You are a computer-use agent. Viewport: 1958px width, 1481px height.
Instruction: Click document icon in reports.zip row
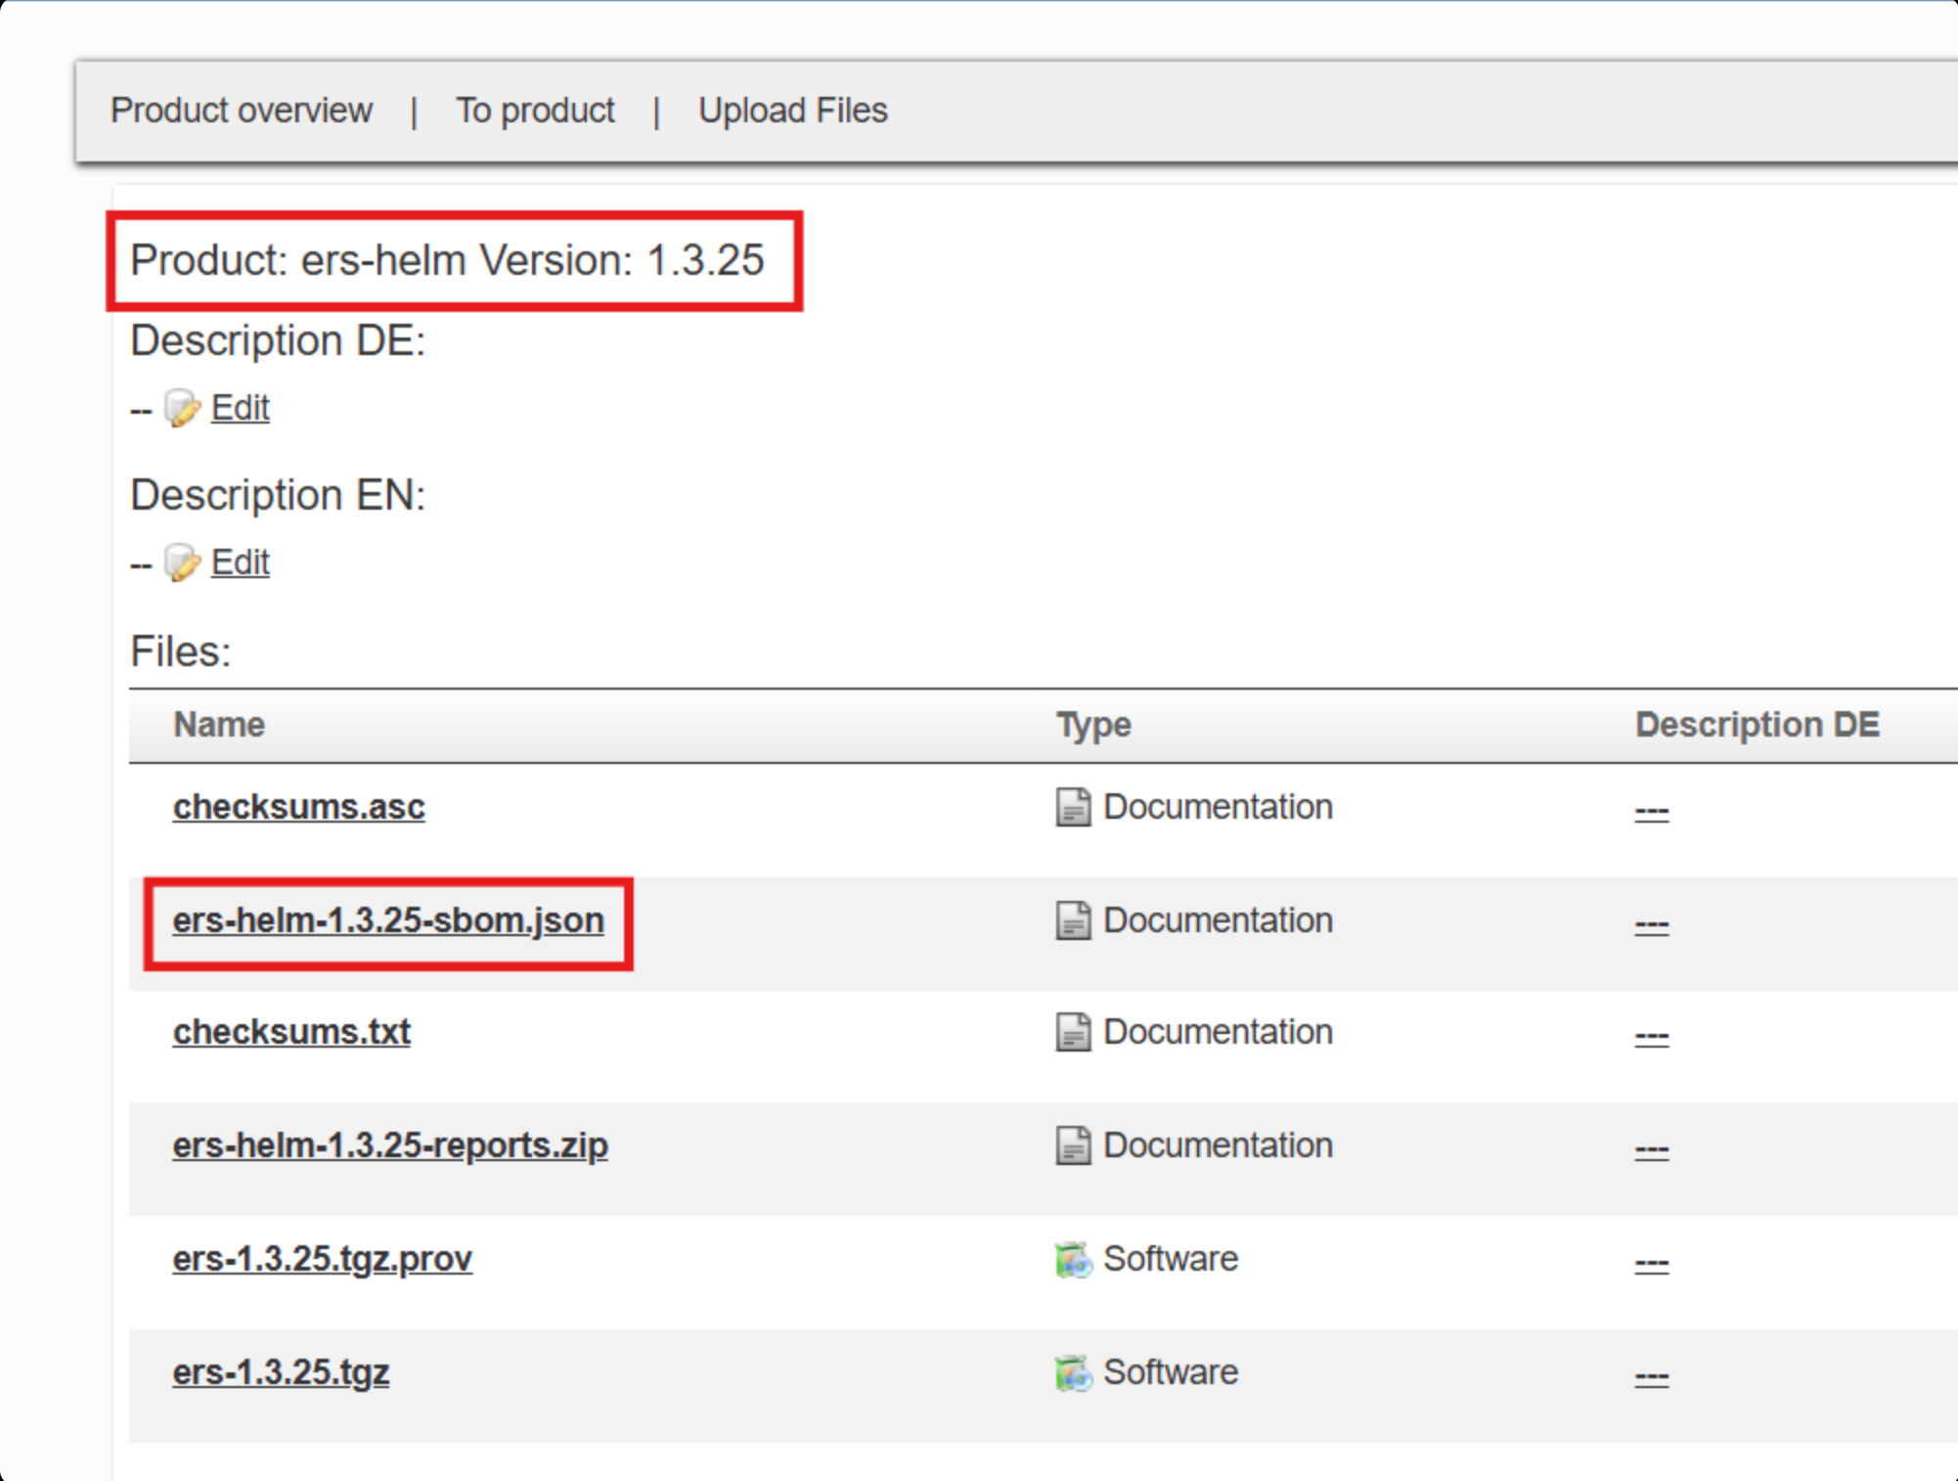click(x=1073, y=1145)
